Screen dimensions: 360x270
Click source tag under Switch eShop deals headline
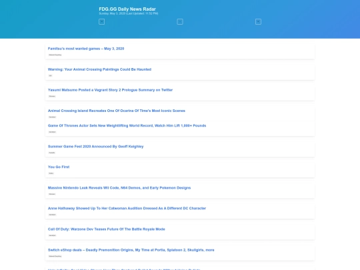(55, 256)
